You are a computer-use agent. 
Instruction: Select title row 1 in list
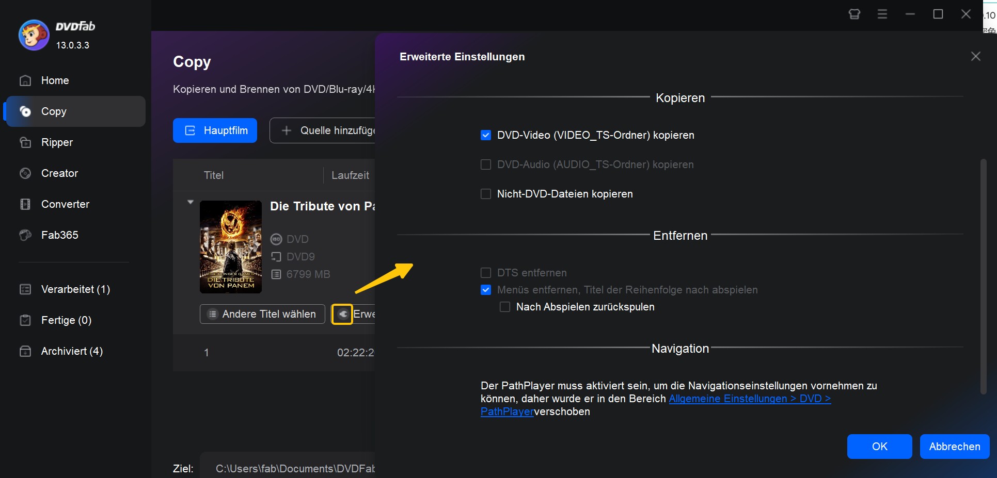(274, 353)
